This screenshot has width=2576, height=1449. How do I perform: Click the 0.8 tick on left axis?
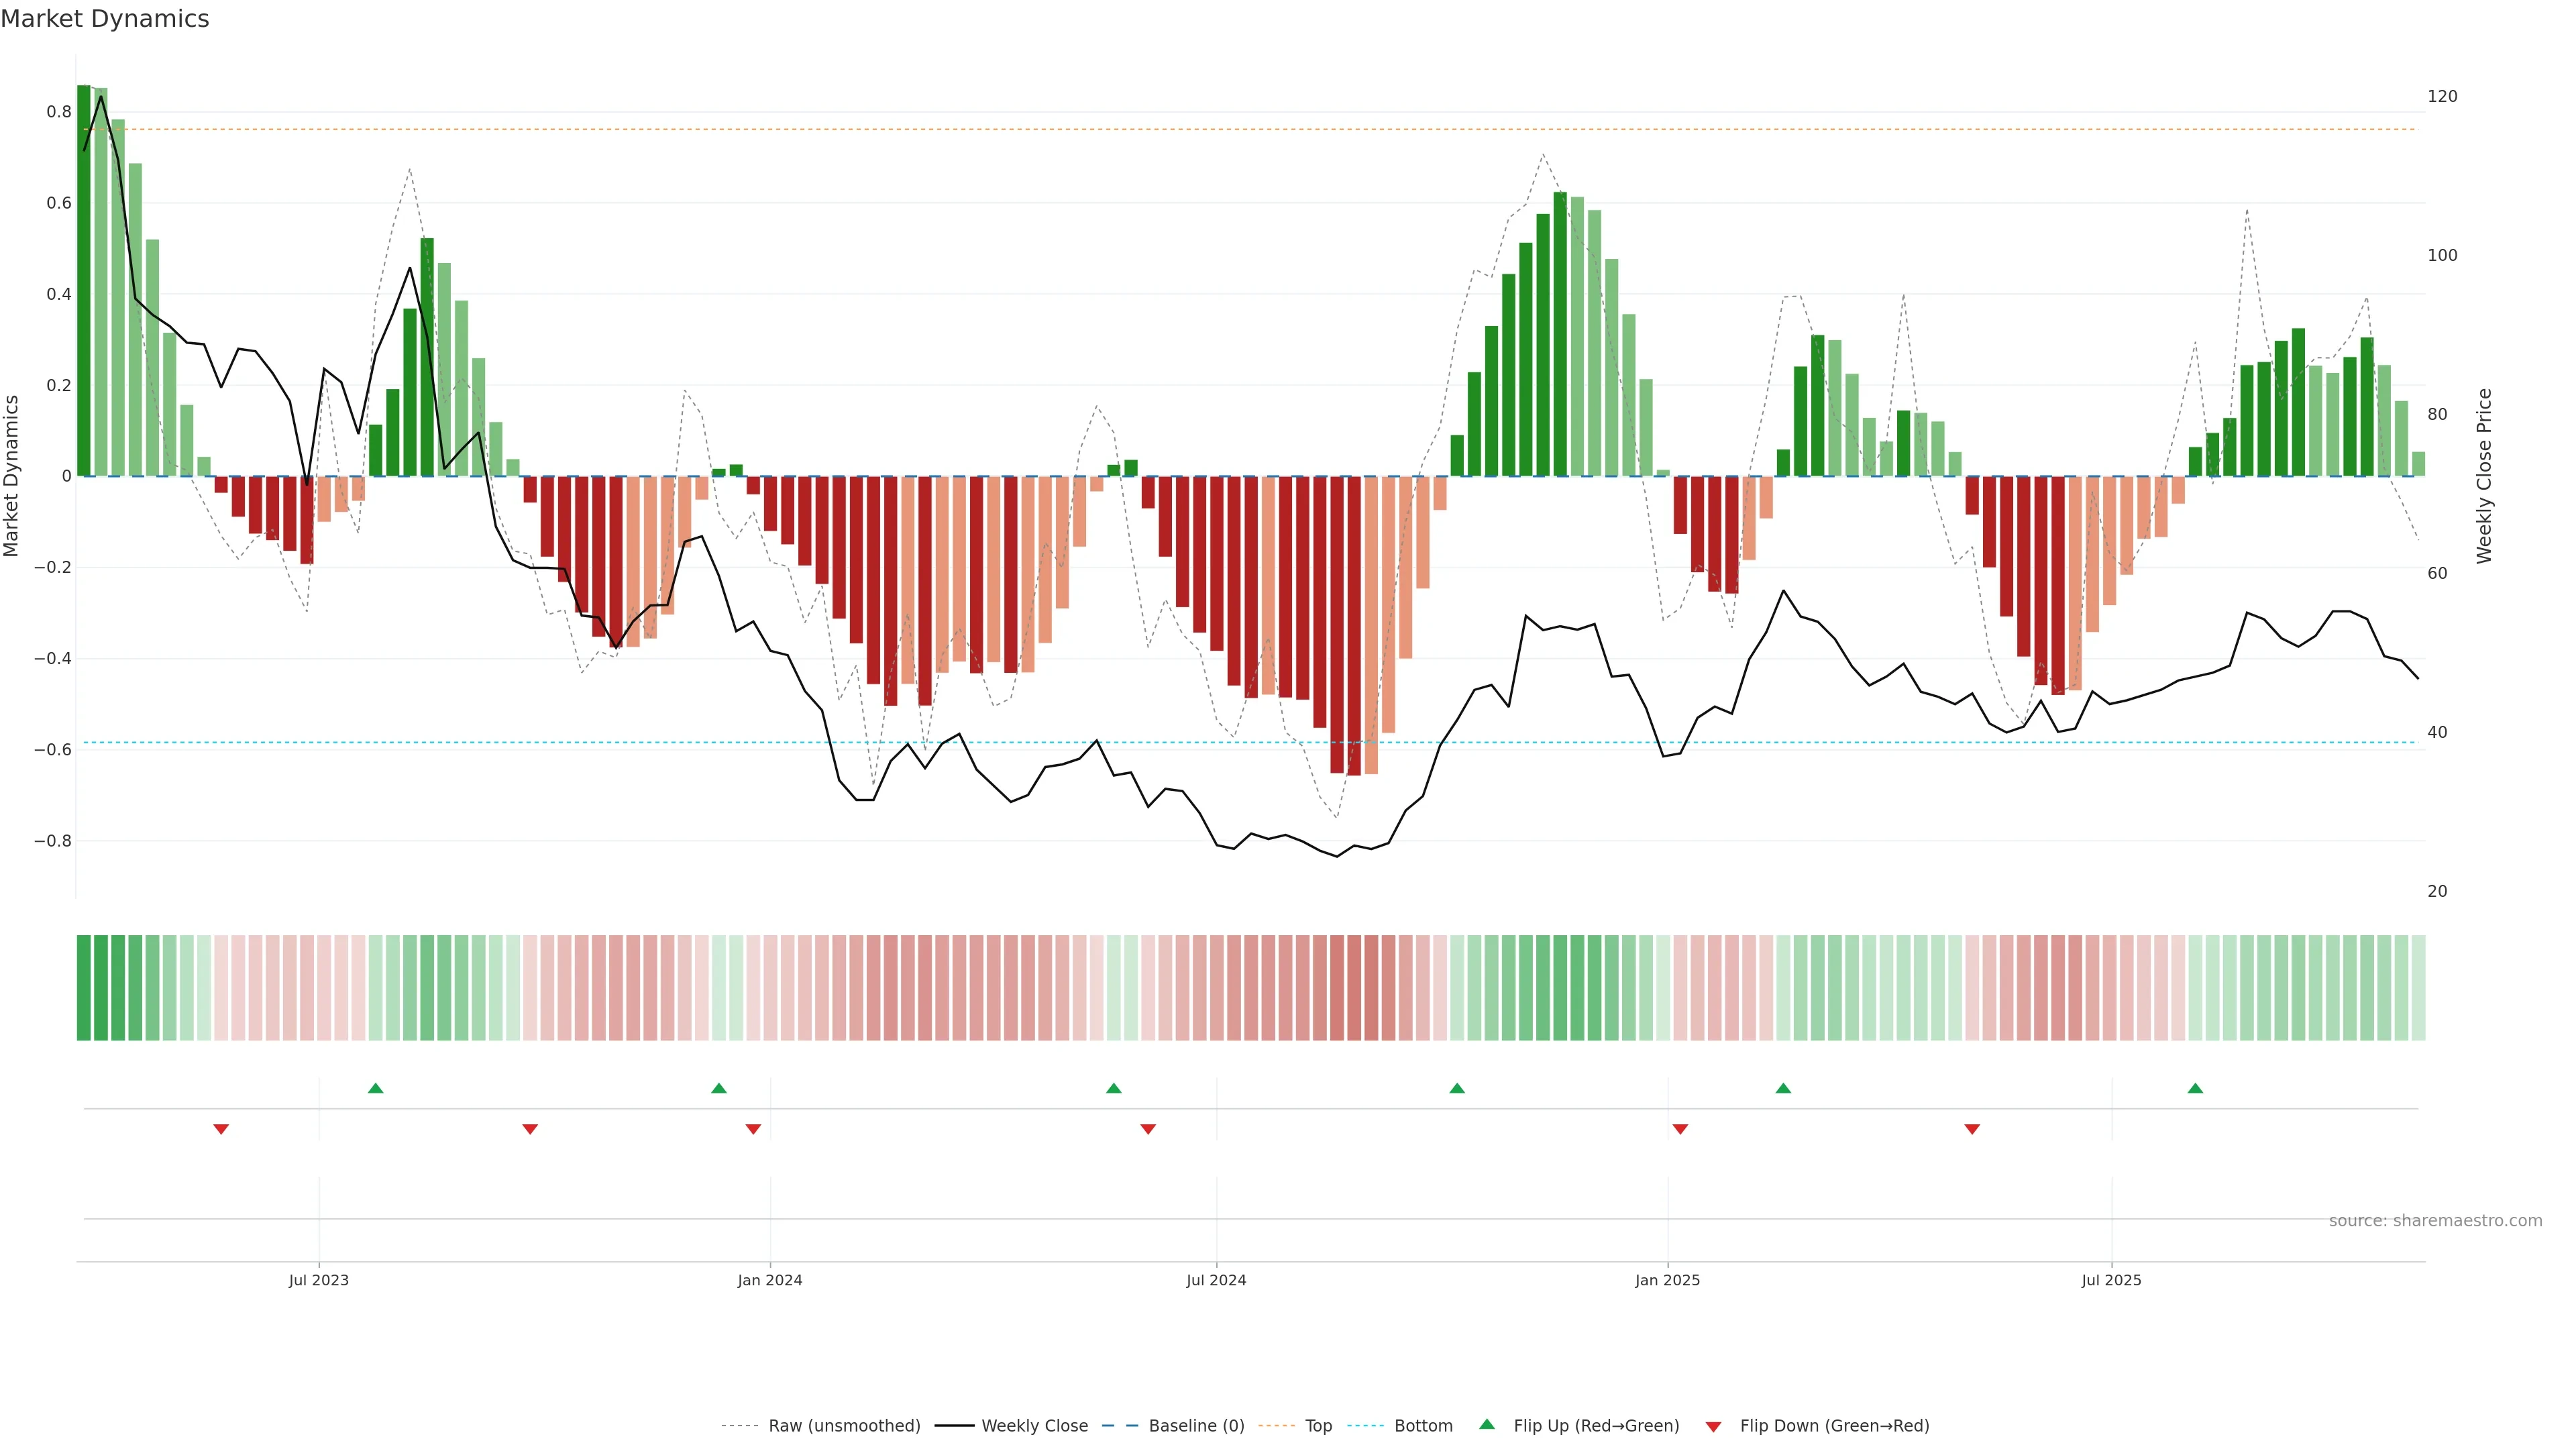(59, 112)
